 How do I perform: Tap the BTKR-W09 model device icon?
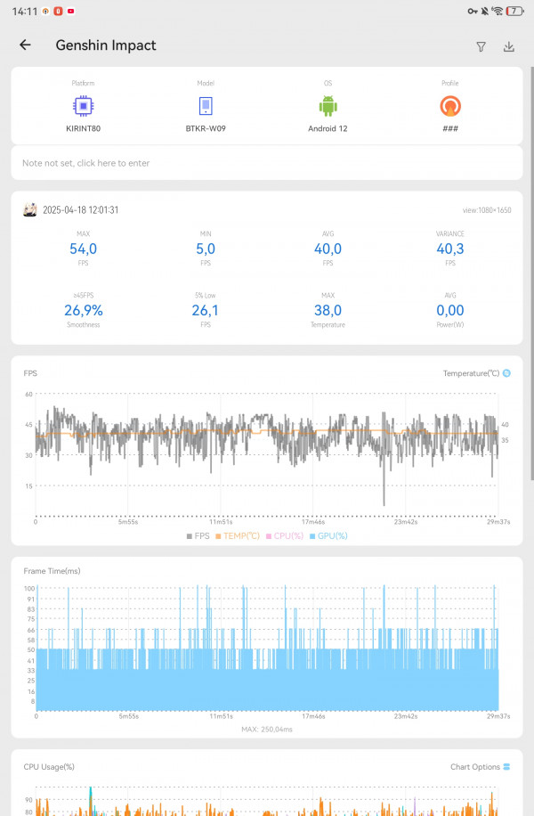tap(206, 106)
